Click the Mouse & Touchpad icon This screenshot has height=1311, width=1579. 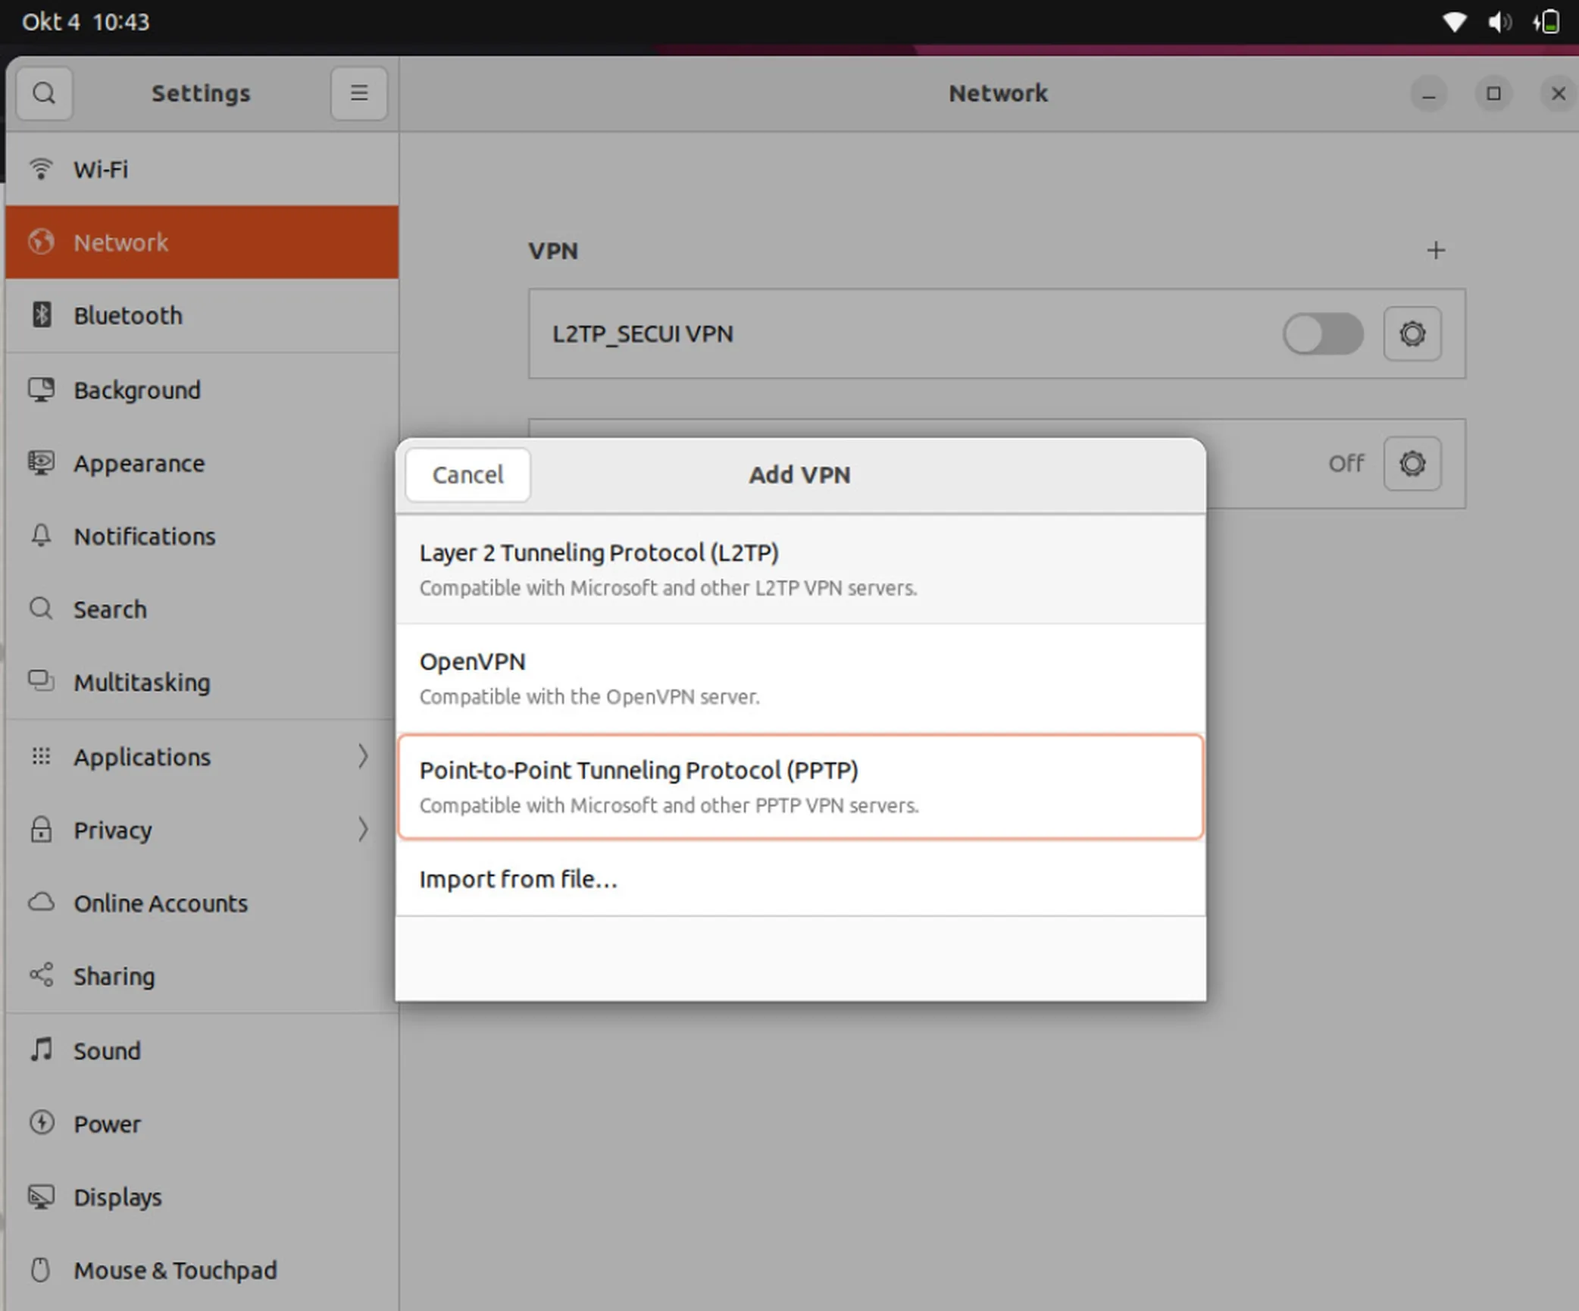(x=41, y=1269)
